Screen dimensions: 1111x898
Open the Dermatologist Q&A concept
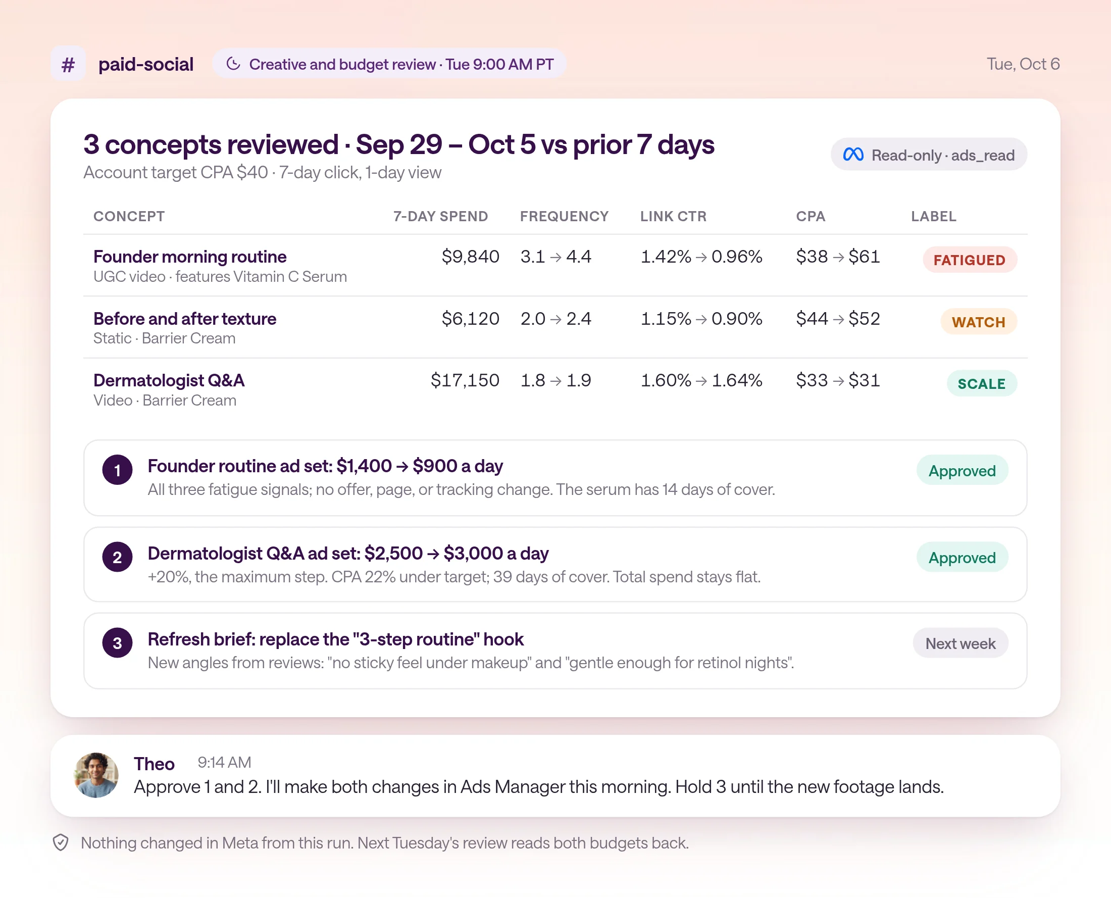pyautogui.click(x=169, y=380)
